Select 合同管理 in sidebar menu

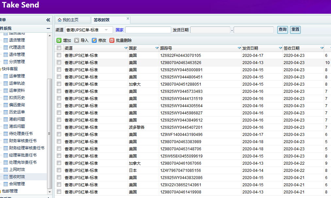click(x=17, y=184)
